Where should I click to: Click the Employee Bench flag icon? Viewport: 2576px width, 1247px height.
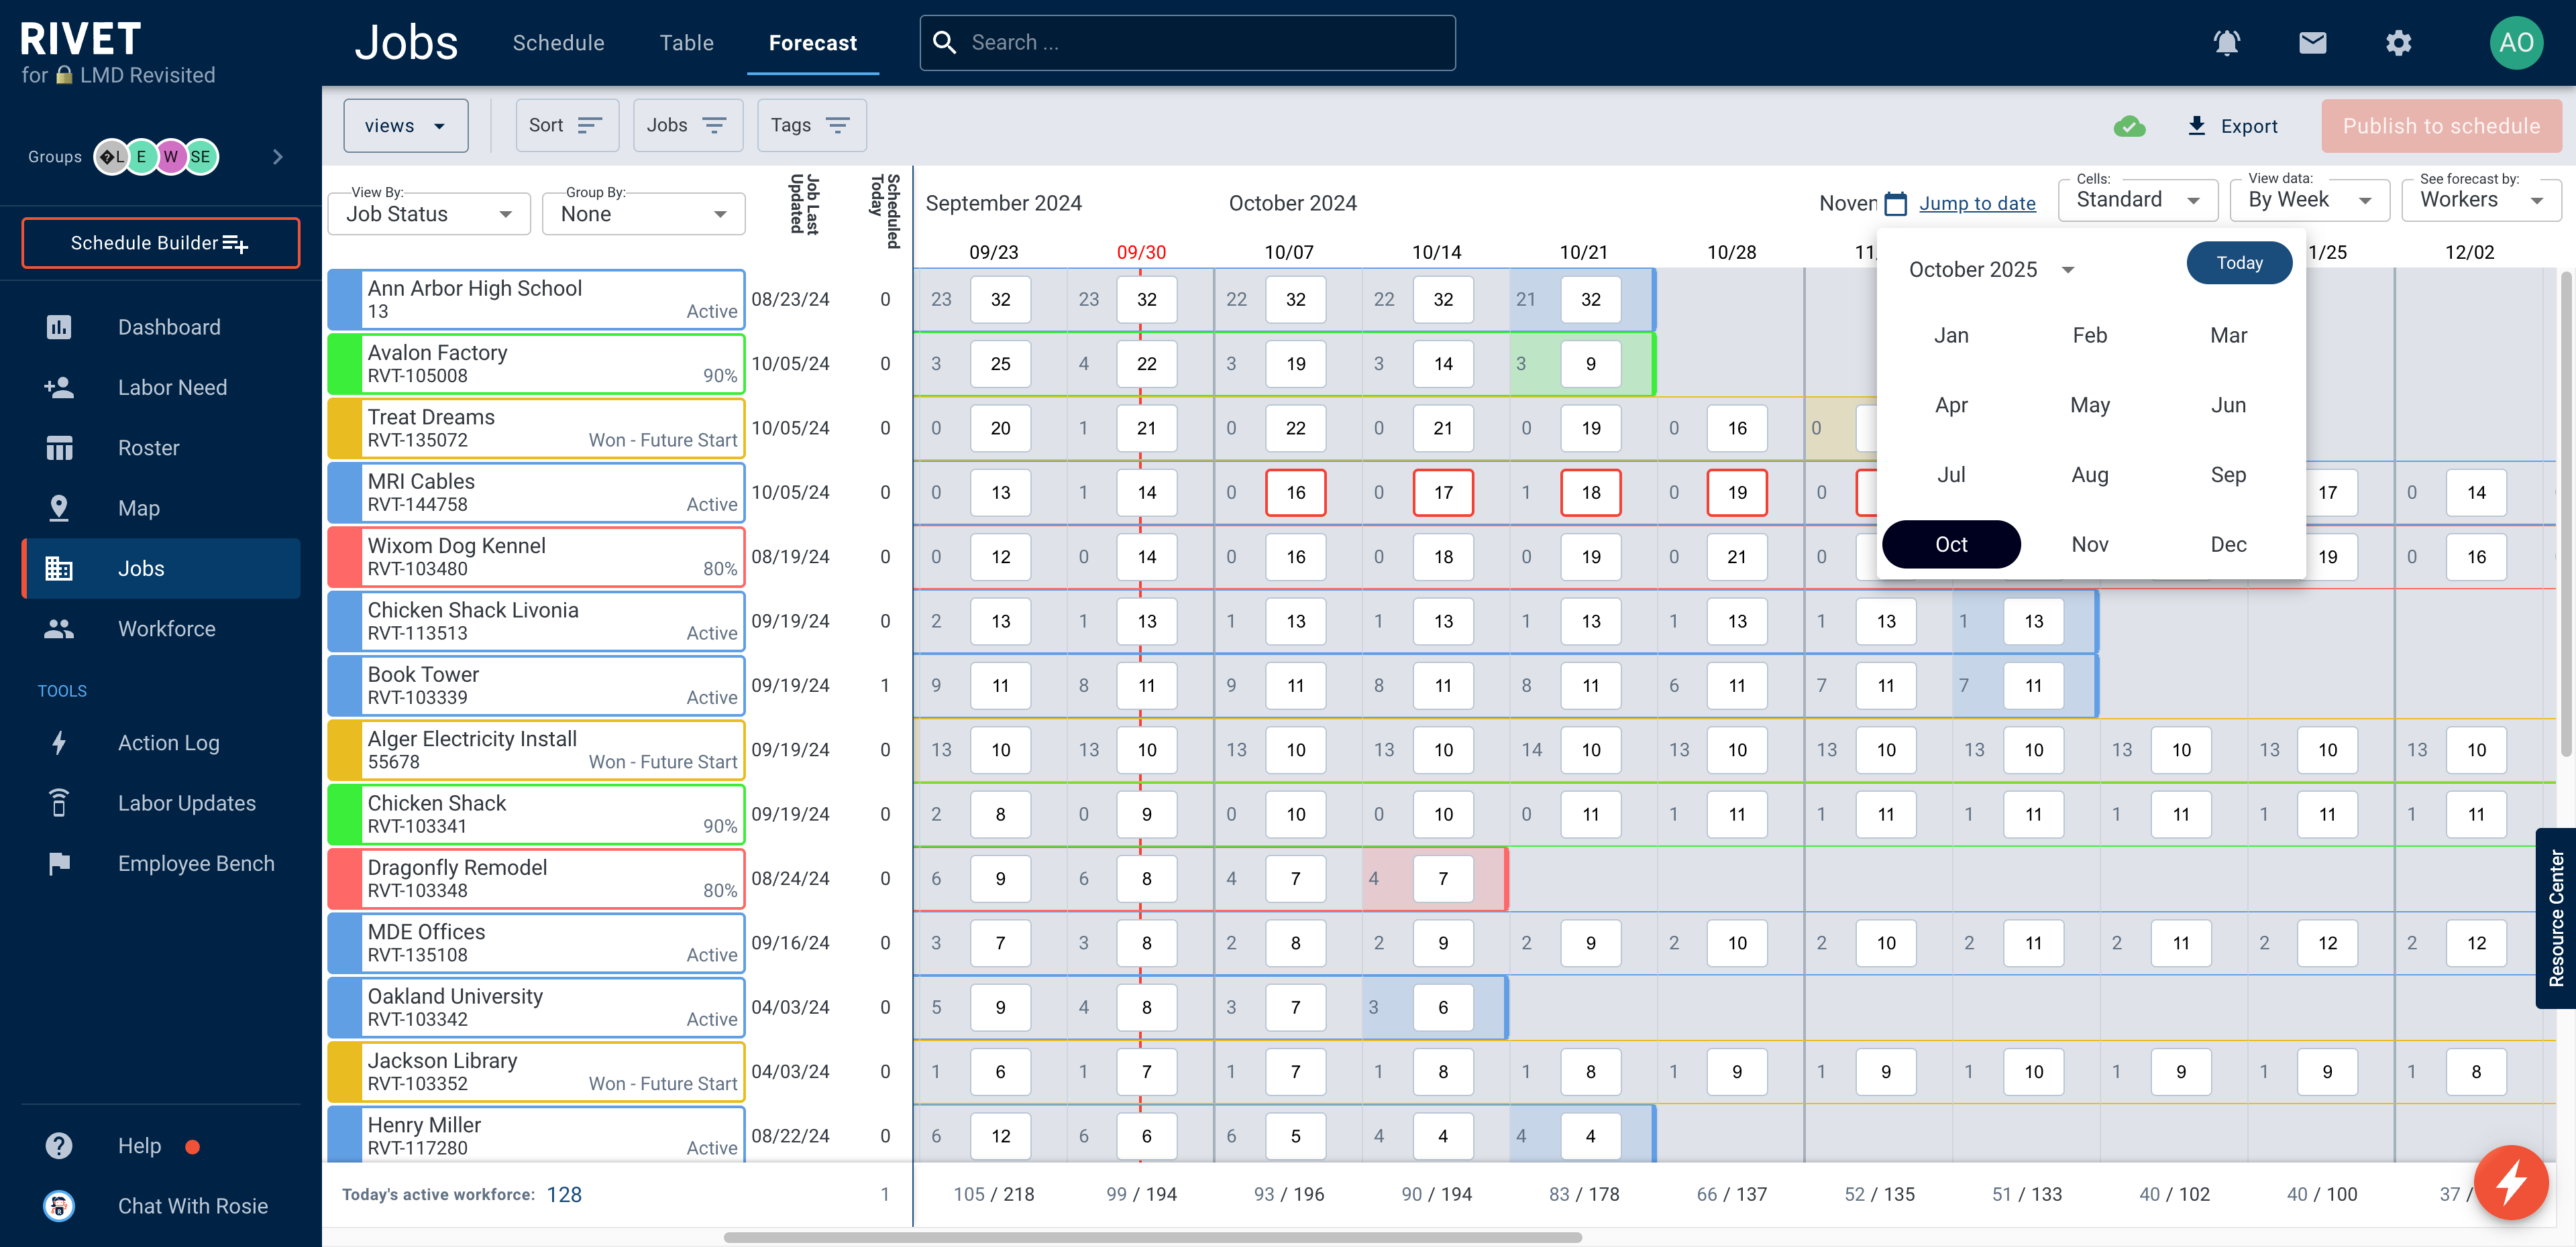tap(59, 864)
